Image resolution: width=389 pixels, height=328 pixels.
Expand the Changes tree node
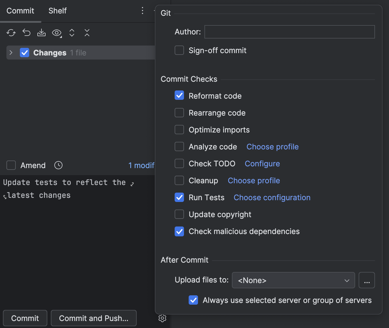(11, 53)
